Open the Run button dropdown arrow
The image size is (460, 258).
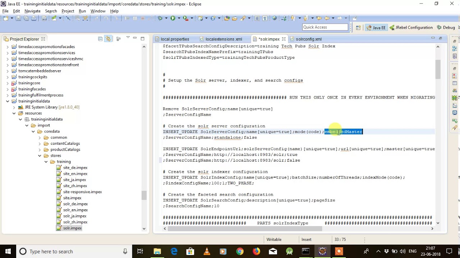point(179,18)
